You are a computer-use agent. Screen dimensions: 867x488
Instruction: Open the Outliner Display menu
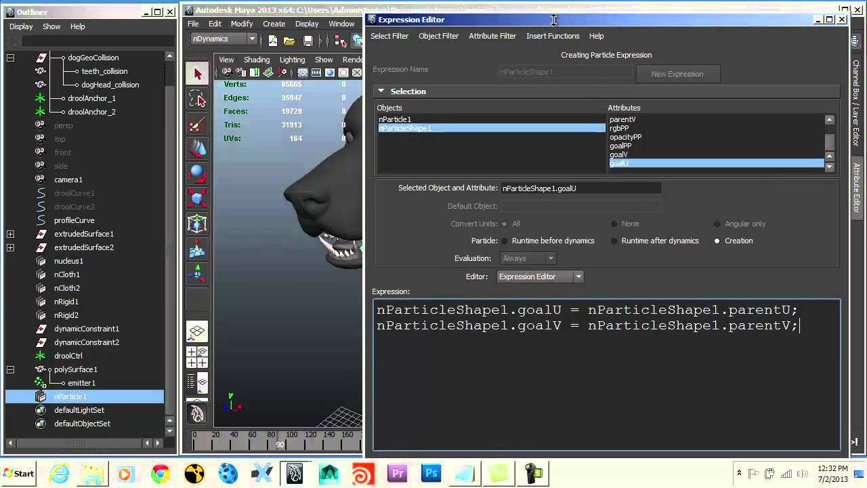click(21, 26)
